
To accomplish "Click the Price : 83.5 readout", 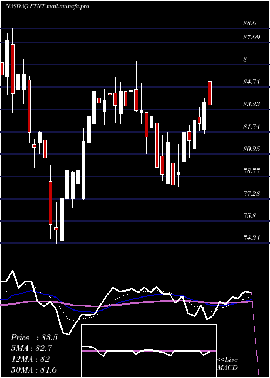I will [34, 337].
